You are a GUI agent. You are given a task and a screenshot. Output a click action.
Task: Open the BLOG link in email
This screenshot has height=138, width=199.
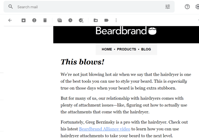[x=146, y=49]
